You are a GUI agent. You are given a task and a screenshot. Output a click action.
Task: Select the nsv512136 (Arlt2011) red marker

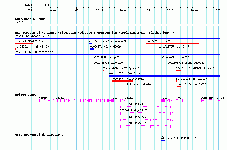180,81
